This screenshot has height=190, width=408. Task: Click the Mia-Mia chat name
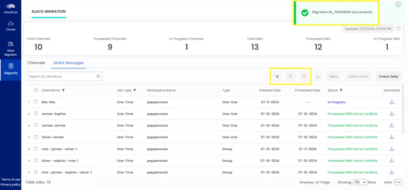pos(48,102)
